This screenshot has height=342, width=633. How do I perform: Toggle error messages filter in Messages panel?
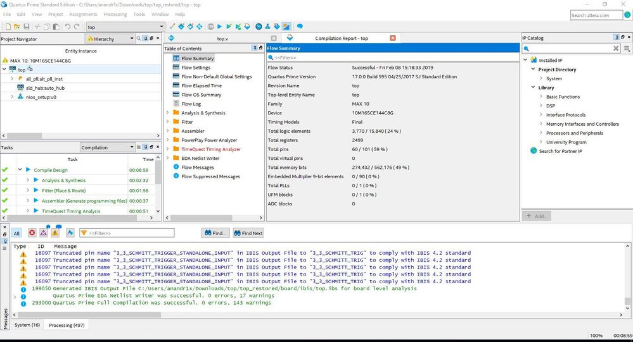coord(32,233)
